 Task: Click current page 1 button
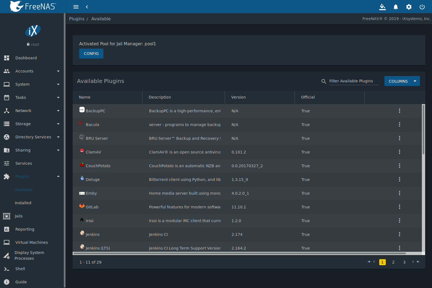(382, 262)
